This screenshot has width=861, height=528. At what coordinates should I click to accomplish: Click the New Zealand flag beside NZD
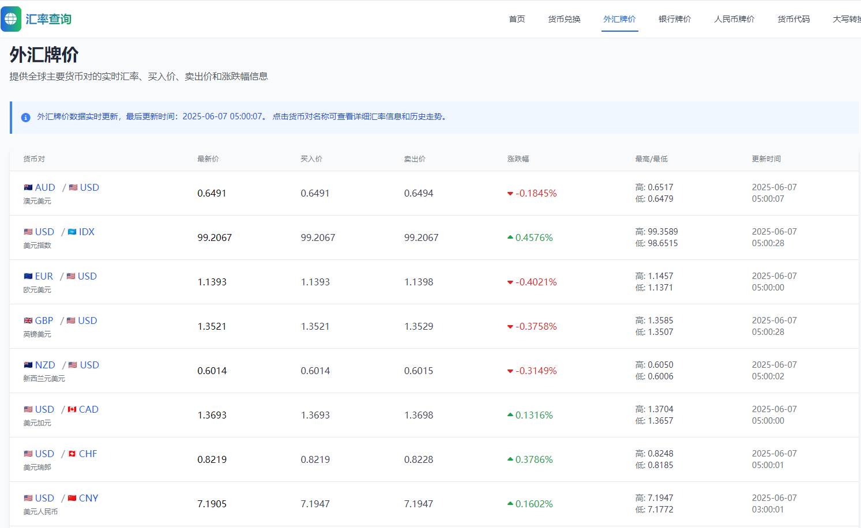[28, 365]
